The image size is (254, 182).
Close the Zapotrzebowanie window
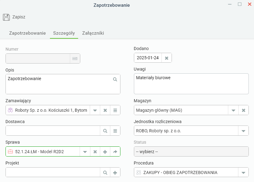pyautogui.click(x=250, y=4)
